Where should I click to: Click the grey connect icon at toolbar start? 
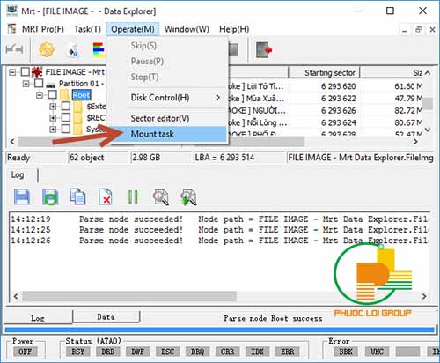click(14, 49)
